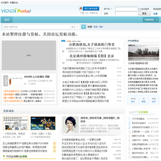The height and width of the screenshot is (161, 161).
Task: Click the orange category tag dated 2018-05-19
Action: pyautogui.click(x=13, y=101)
